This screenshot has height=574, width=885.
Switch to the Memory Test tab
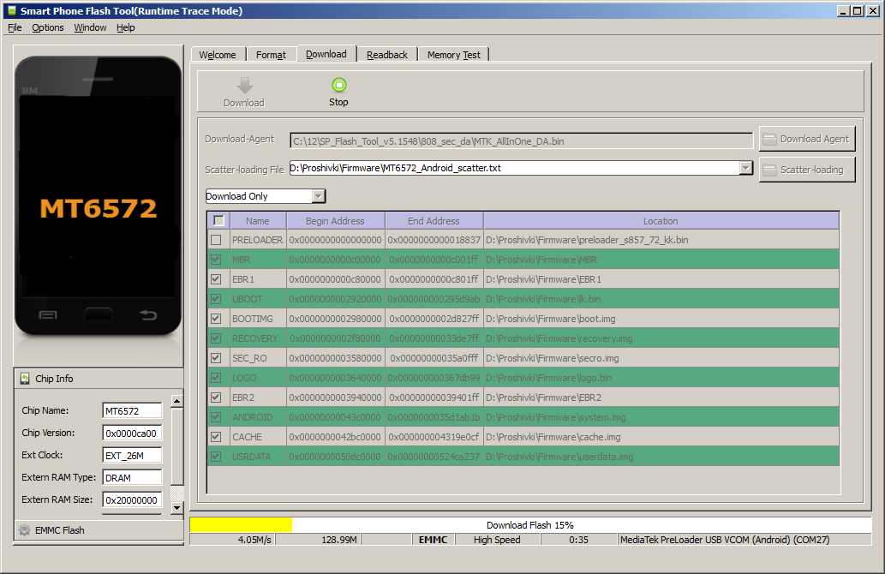coord(454,55)
